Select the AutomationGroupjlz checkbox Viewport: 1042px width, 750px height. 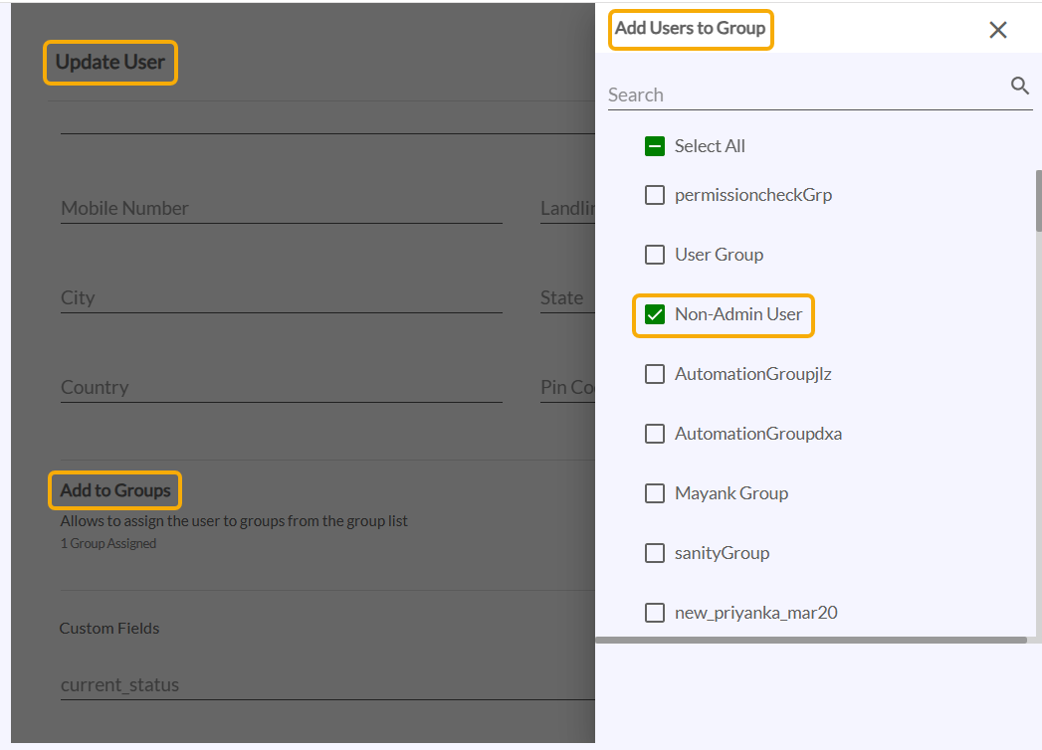coord(655,374)
